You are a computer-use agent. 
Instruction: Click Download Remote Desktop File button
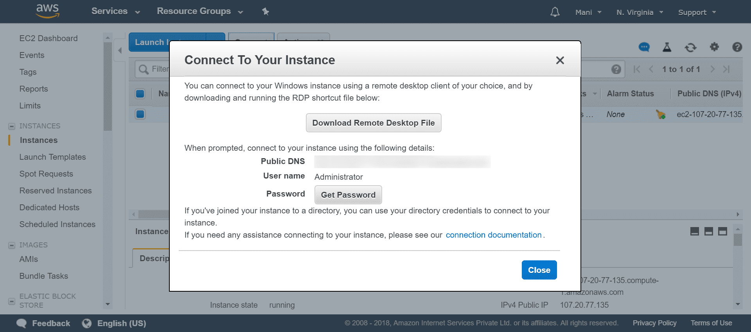(373, 123)
